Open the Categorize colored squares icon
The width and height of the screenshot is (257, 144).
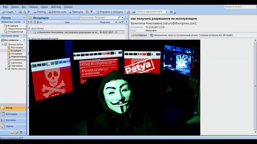[x=87, y=12]
